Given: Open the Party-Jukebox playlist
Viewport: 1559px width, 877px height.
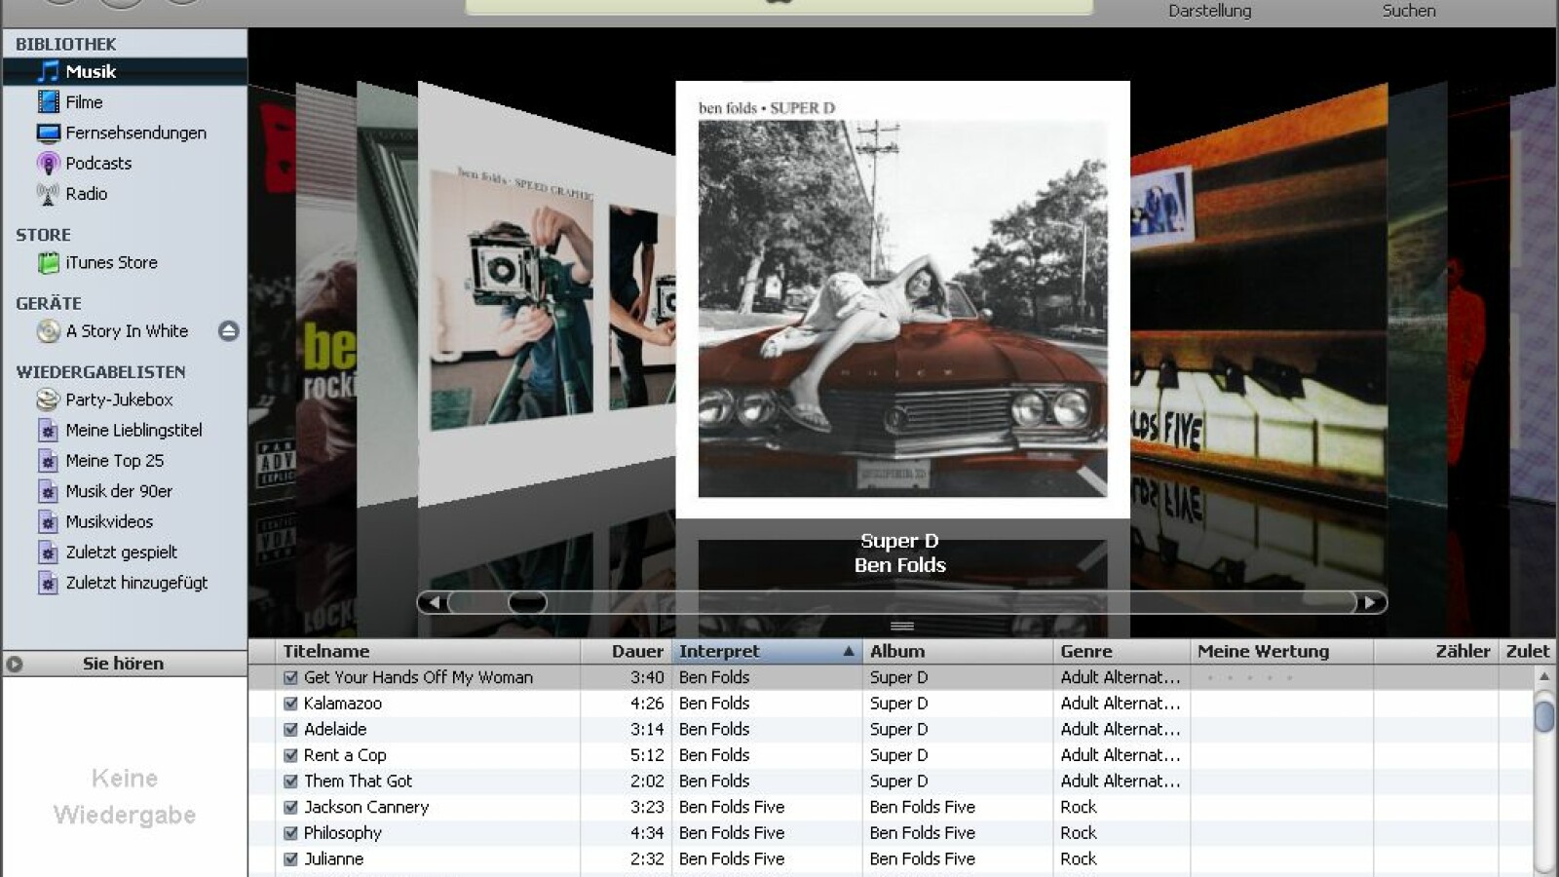Looking at the screenshot, I should [x=117, y=400].
